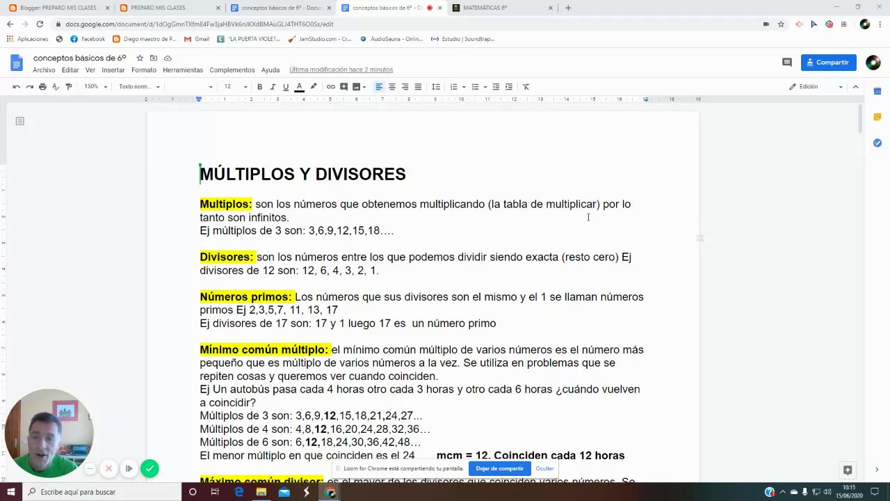Check the cloud document status icon

pyautogui.click(x=168, y=58)
